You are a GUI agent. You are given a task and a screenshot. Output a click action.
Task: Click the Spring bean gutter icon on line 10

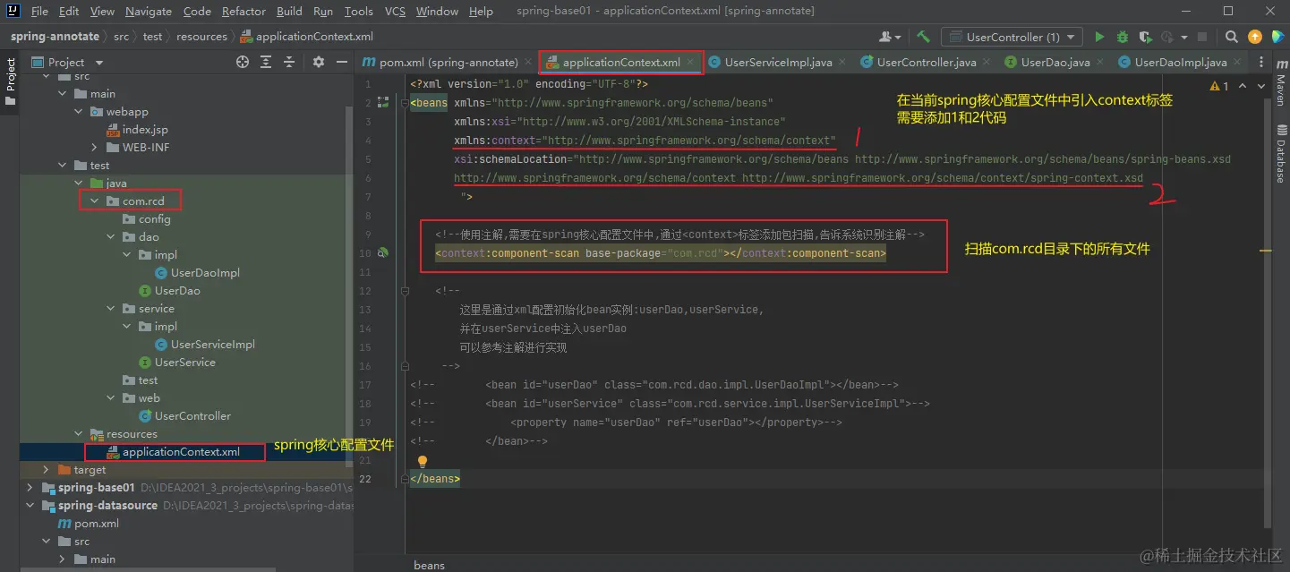tap(383, 253)
